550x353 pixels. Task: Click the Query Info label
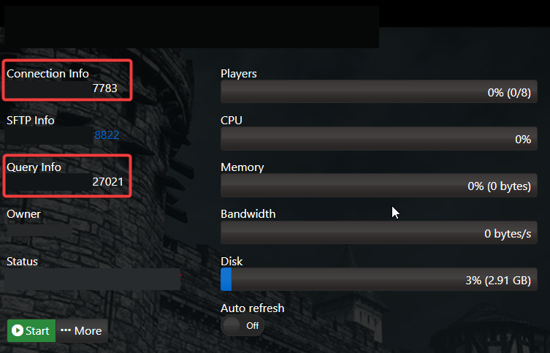pyautogui.click(x=34, y=167)
